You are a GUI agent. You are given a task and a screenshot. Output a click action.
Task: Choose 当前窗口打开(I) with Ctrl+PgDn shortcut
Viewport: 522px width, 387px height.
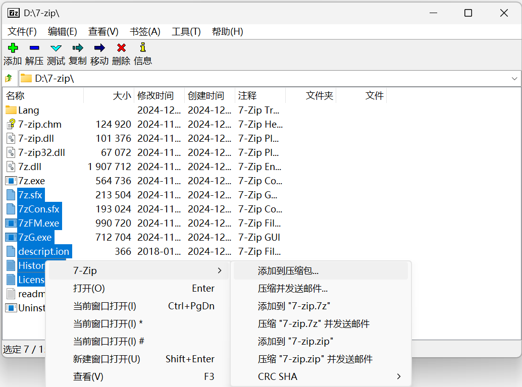tap(138, 306)
